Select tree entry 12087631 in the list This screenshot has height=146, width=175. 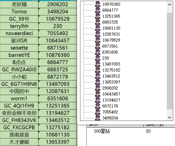[111, 34]
